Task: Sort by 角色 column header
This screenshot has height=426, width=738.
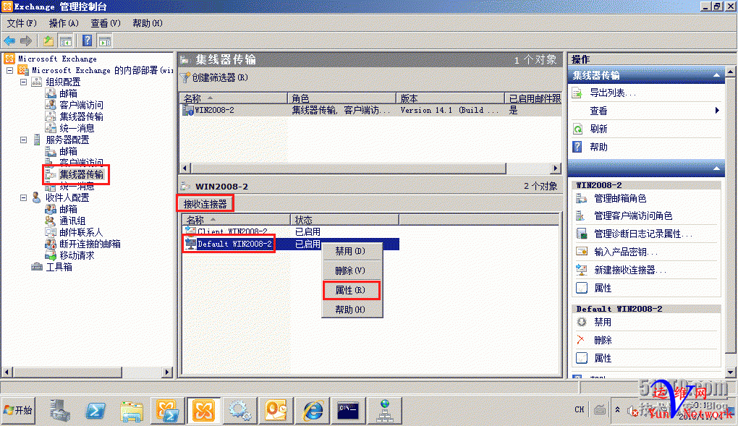Action: (x=342, y=98)
